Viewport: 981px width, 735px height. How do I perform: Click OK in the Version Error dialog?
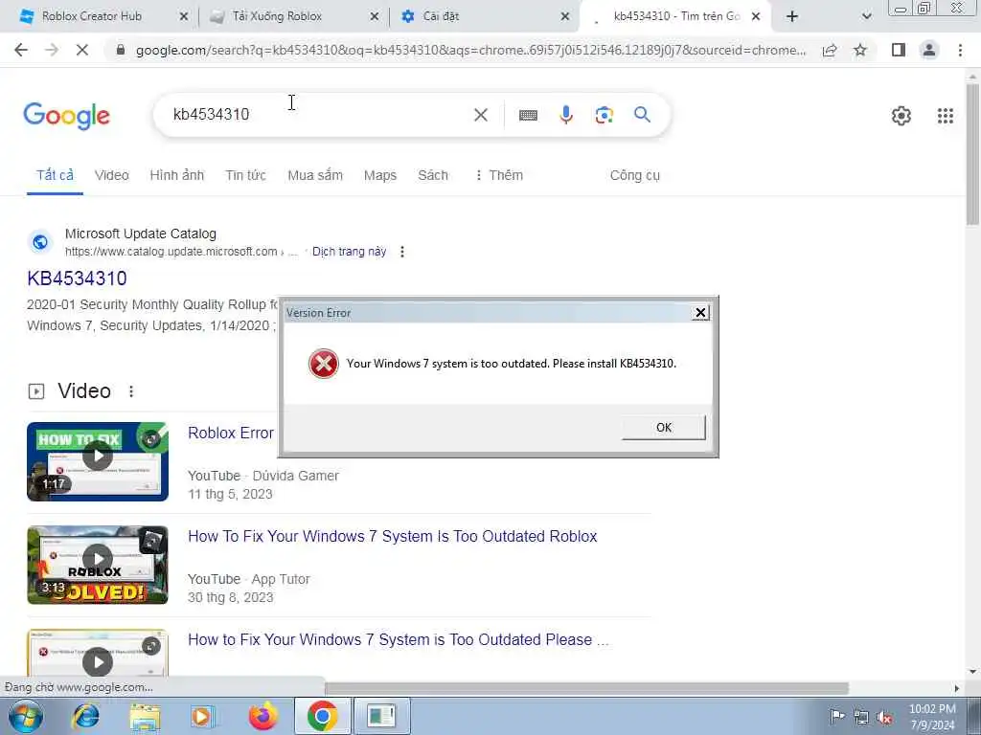664,428
